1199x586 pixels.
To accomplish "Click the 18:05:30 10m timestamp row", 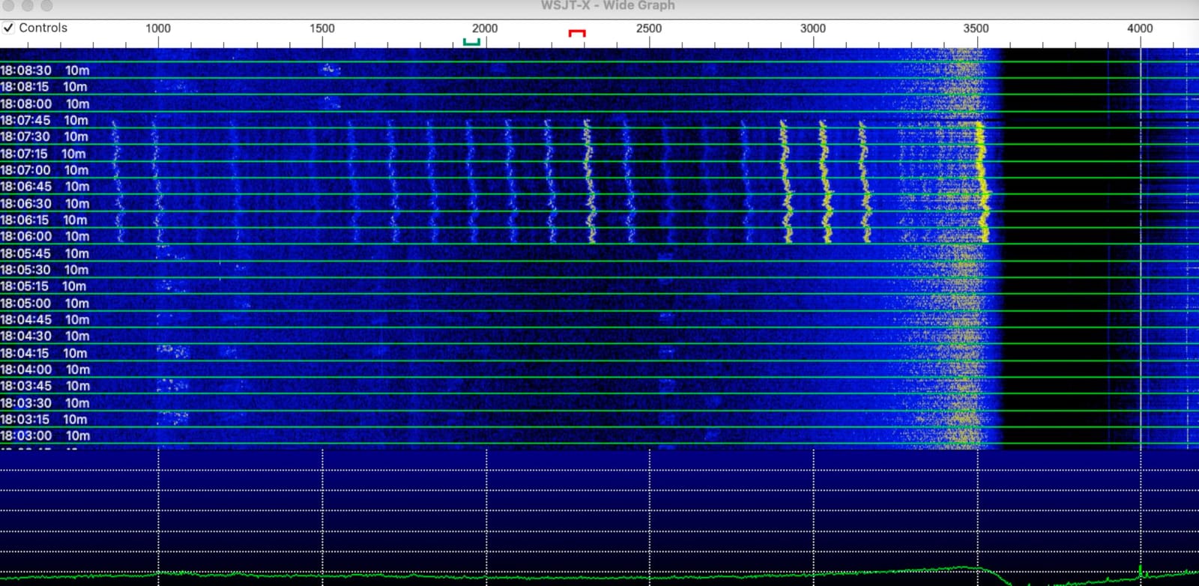I will (44, 270).
